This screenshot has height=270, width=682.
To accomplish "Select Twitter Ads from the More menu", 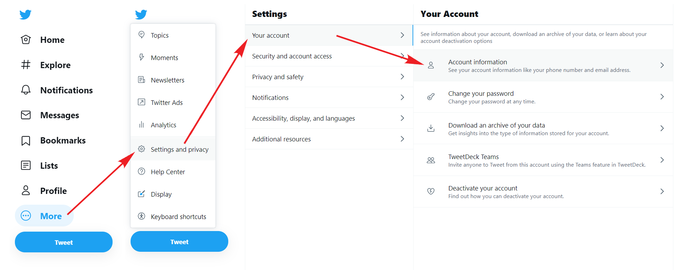I will point(167,102).
